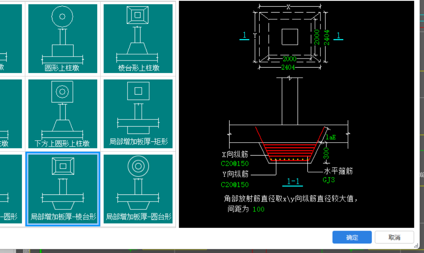Image resolution: width=424 pixels, height=253 pixels.
Task: Choose the 下方上圆形上柱墩 thumbnail
Action: pyautogui.click(x=63, y=114)
